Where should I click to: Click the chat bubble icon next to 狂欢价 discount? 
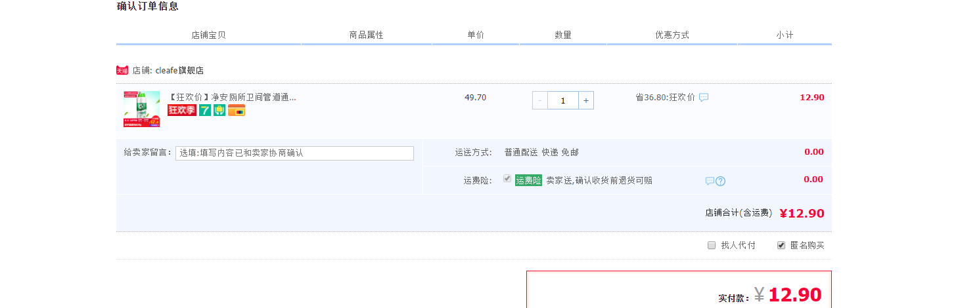[704, 98]
